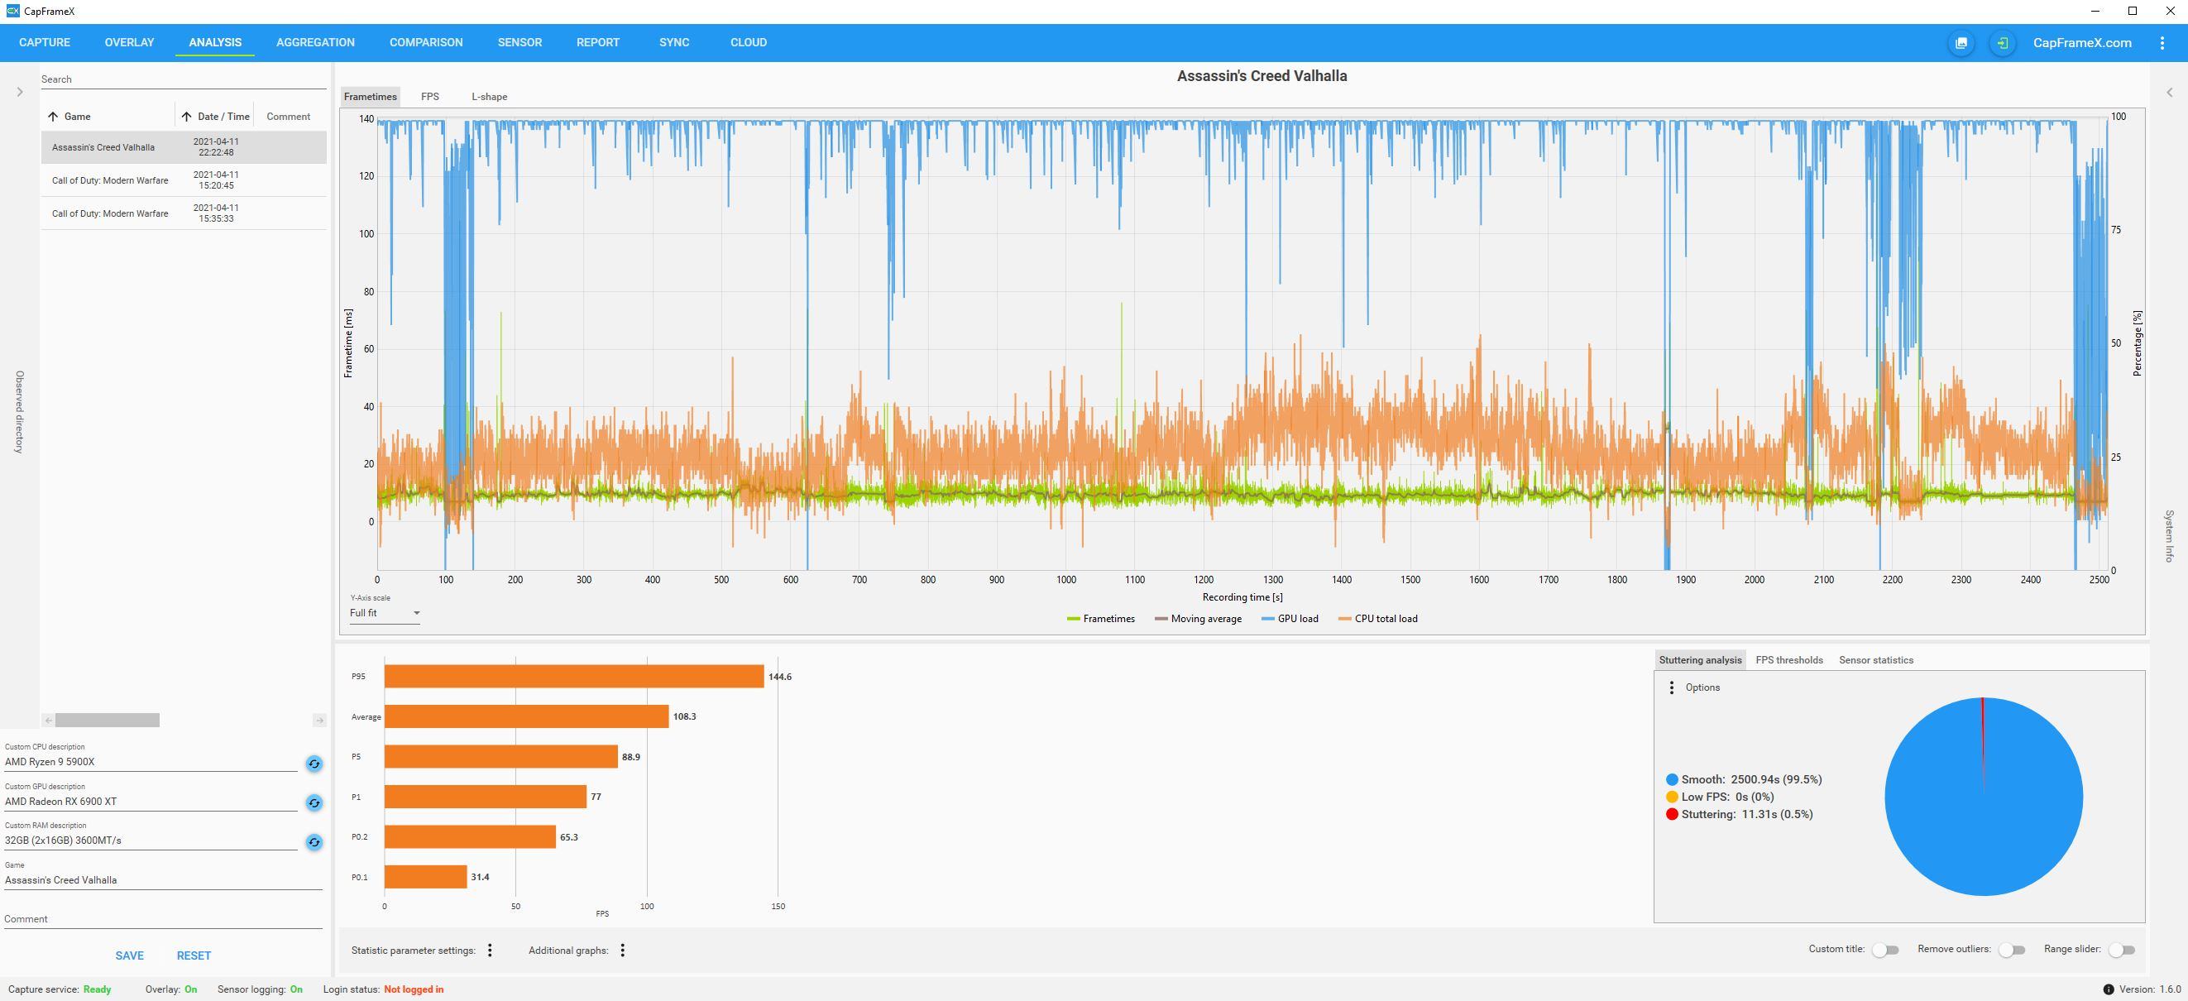The width and height of the screenshot is (2188, 1001).
Task: Open the SENSOR tab
Action: point(519,42)
